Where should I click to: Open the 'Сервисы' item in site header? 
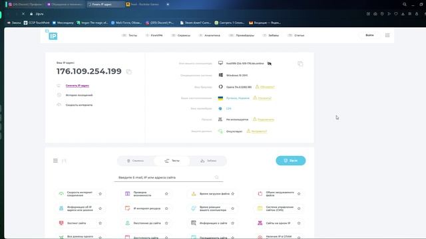click(181, 35)
